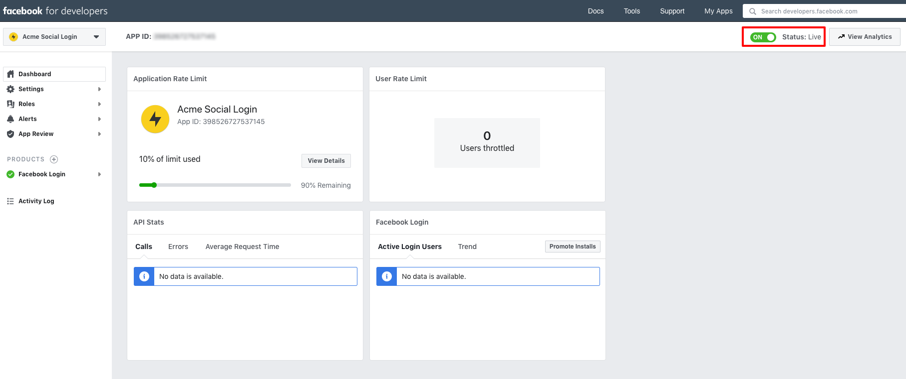This screenshot has width=906, height=379.
Task: Toggle the app status ON switch
Action: pos(763,37)
